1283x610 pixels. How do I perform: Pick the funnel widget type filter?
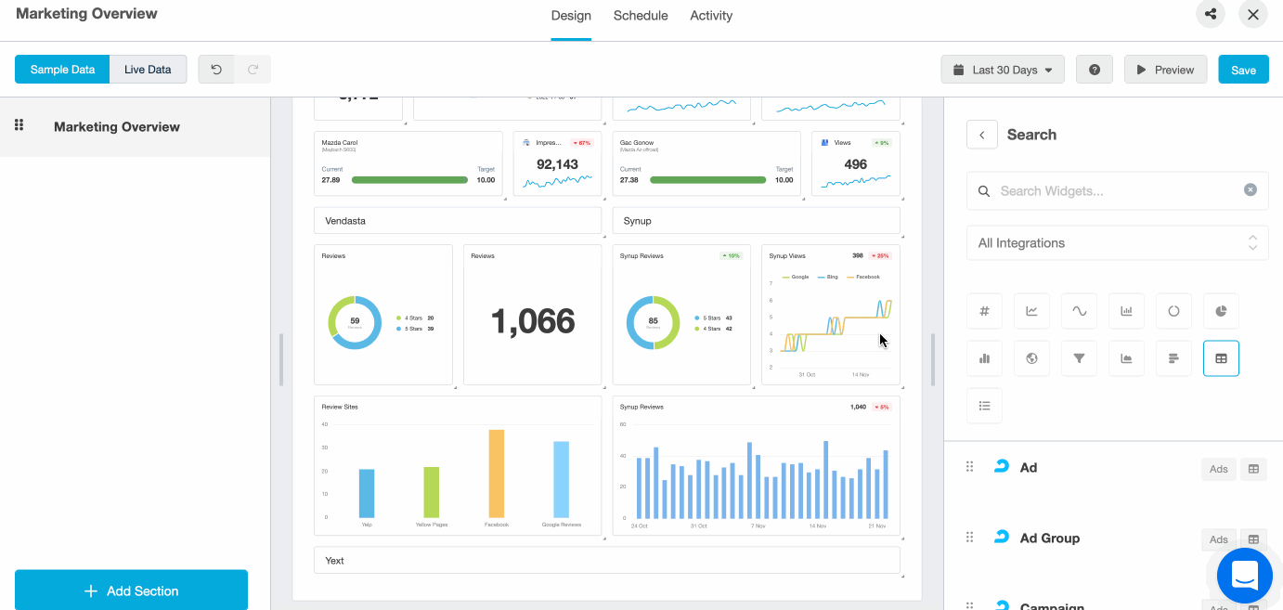coord(1079,357)
